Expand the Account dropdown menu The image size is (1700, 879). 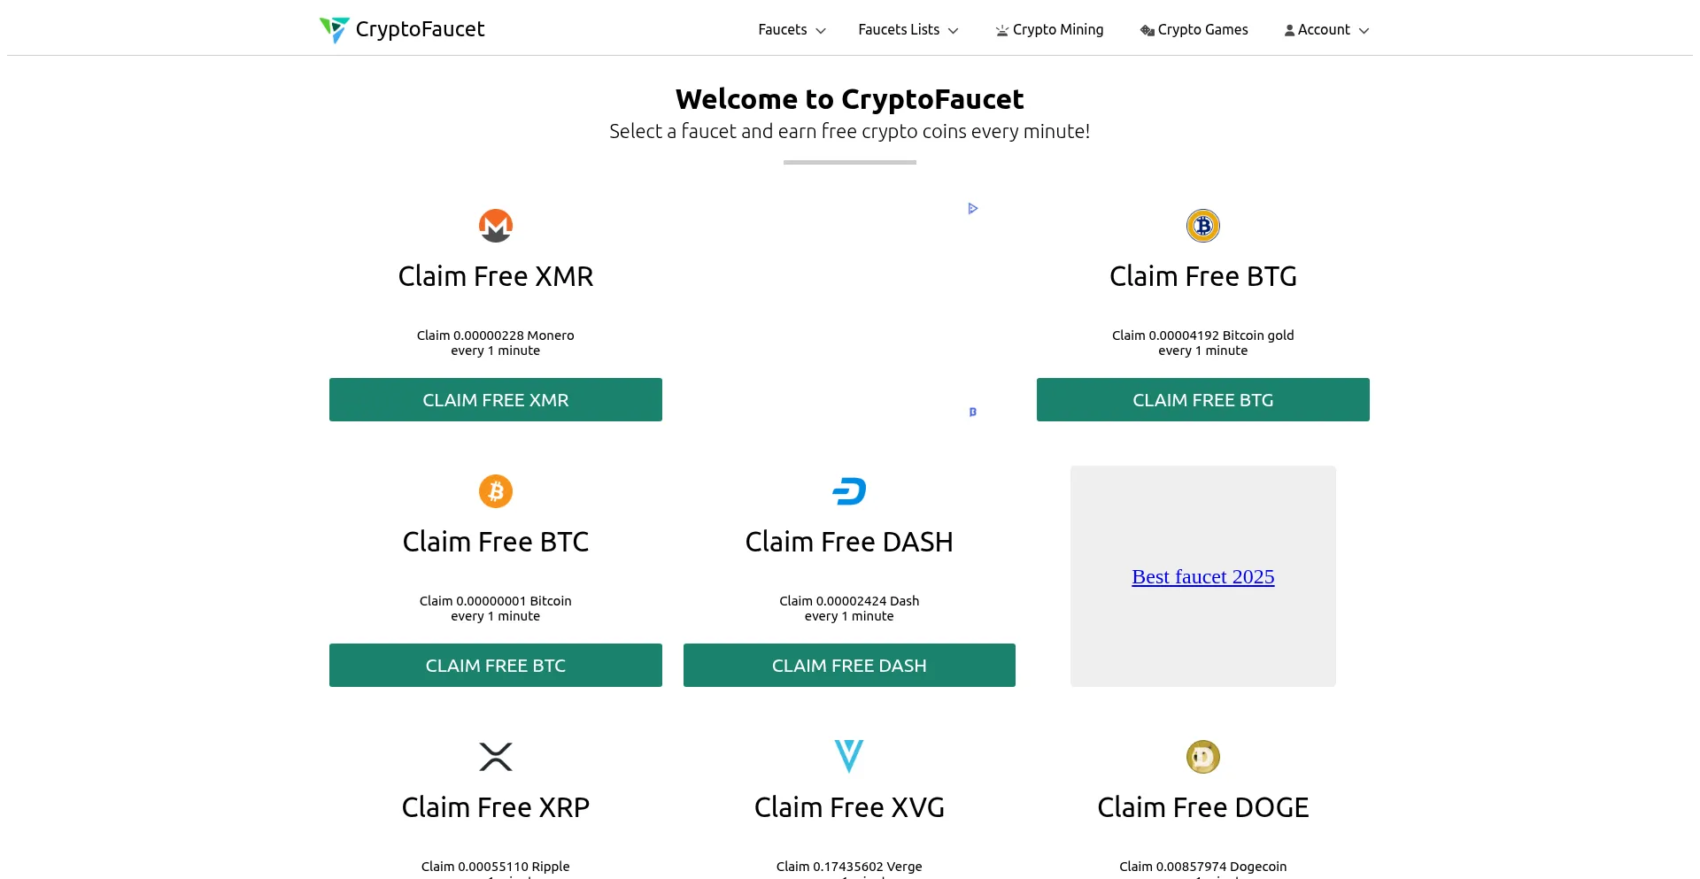coord(1325,29)
